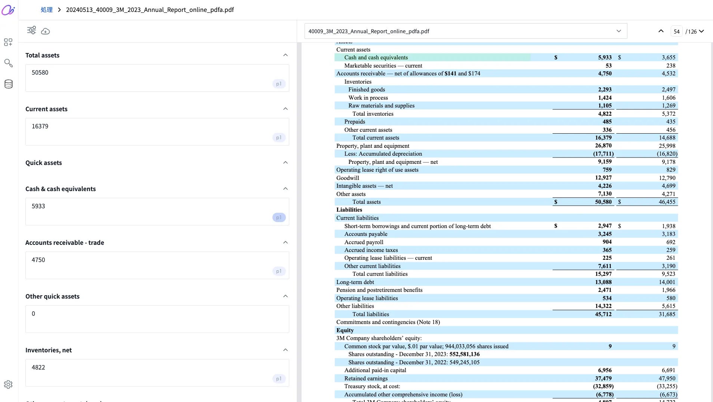Click the file name in breadcrumb

[x=150, y=10]
